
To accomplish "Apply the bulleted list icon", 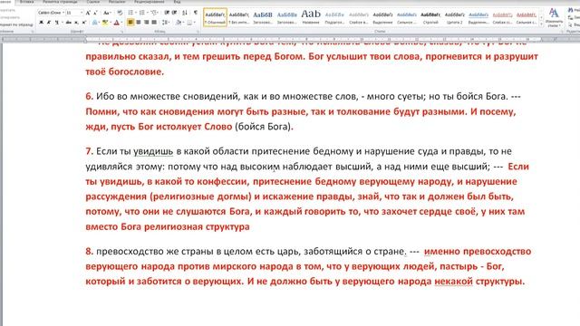I will coord(130,13).
